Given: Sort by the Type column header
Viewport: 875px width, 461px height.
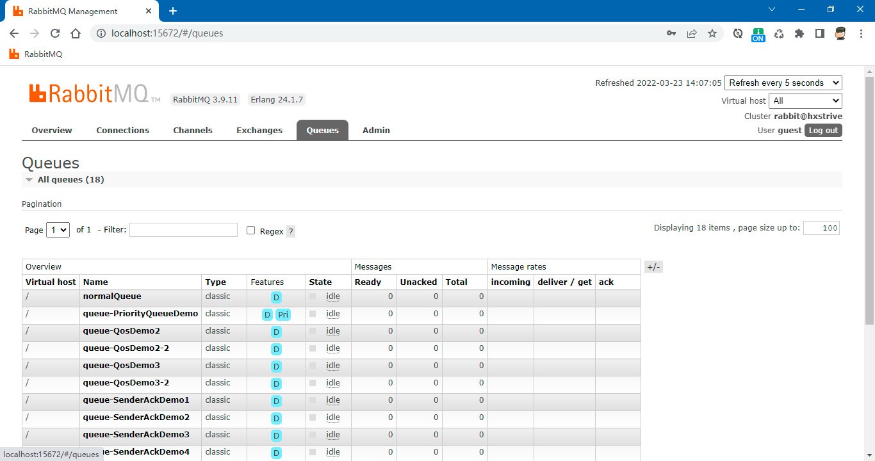Looking at the screenshot, I should [x=215, y=282].
